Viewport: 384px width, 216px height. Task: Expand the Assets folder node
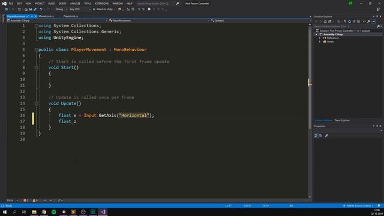[x=320, y=42]
